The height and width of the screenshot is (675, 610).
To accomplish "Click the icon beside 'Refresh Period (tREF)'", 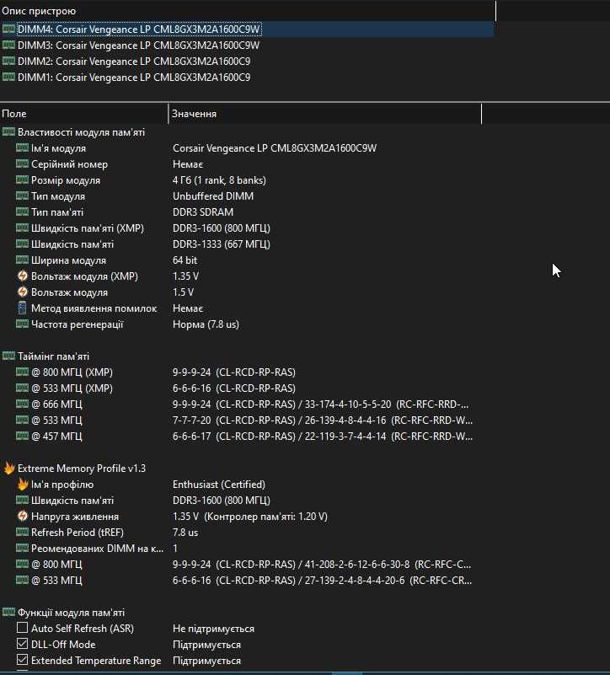I will 23,532.
